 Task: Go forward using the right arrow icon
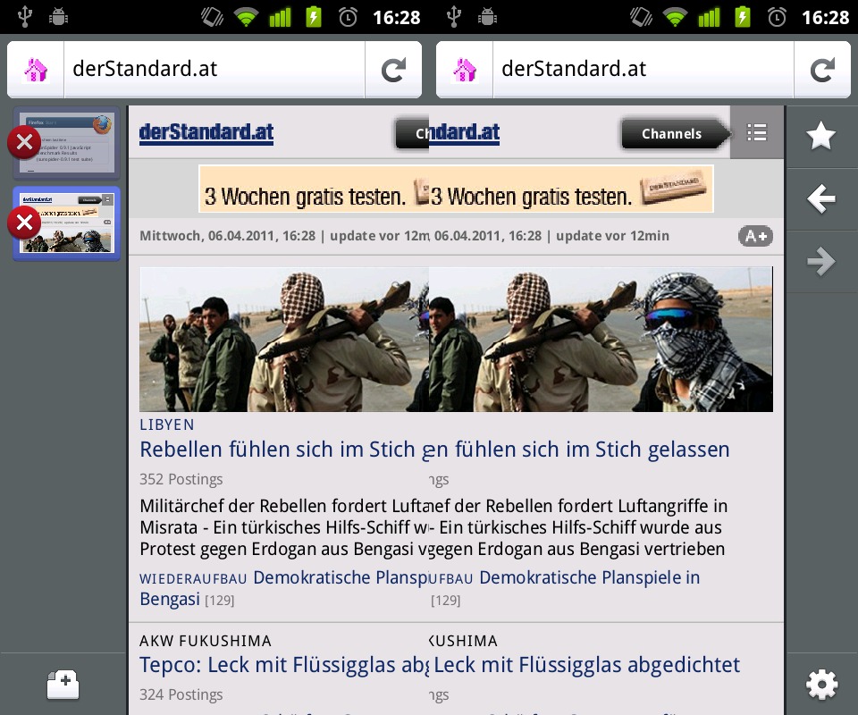click(821, 261)
